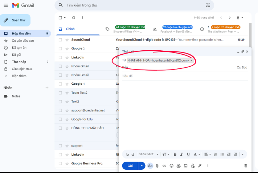Click the inbox vertical scrollbar
Screen dimensions: 258x173
click(250, 35)
